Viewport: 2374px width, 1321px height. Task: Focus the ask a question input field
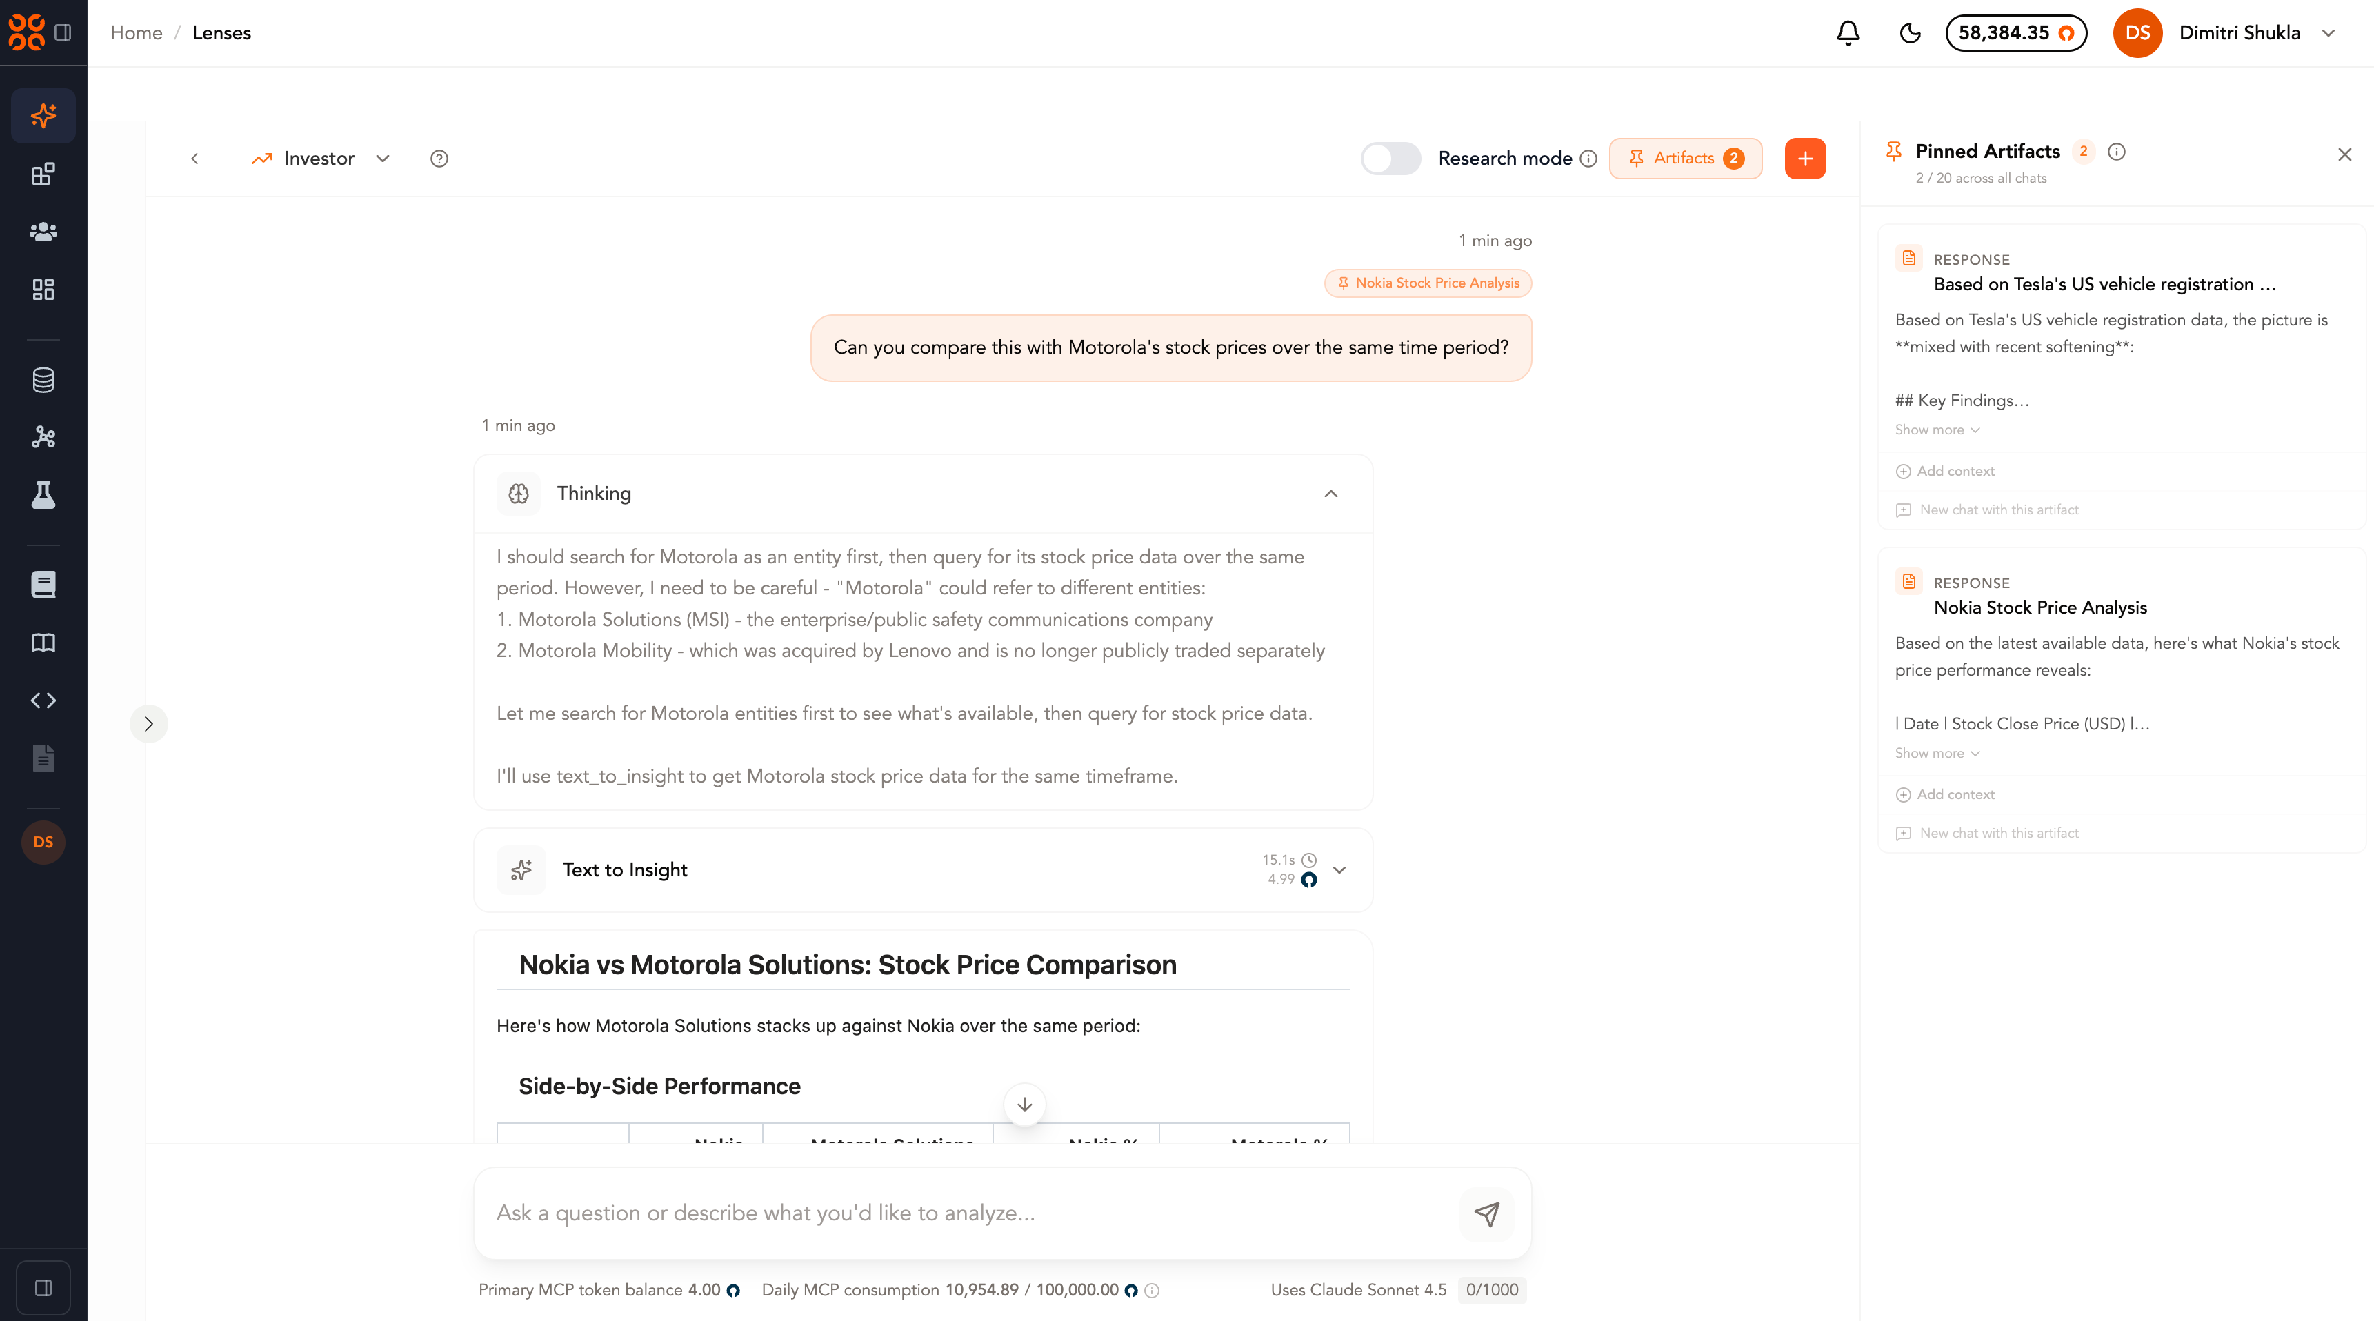pos(968,1213)
